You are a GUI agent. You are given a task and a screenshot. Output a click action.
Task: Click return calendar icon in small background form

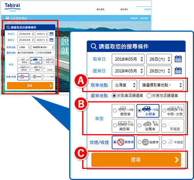click(51, 40)
